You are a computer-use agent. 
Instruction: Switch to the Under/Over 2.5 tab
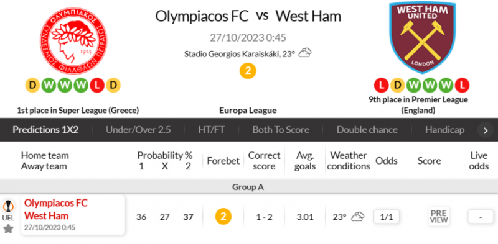(138, 130)
